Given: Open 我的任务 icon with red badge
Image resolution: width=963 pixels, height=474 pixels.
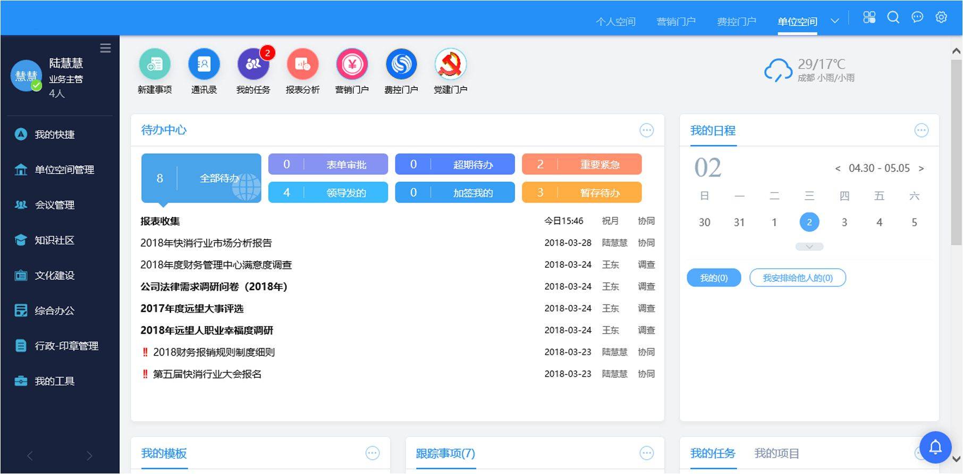Looking at the screenshot, I should [x=254, y=64].
